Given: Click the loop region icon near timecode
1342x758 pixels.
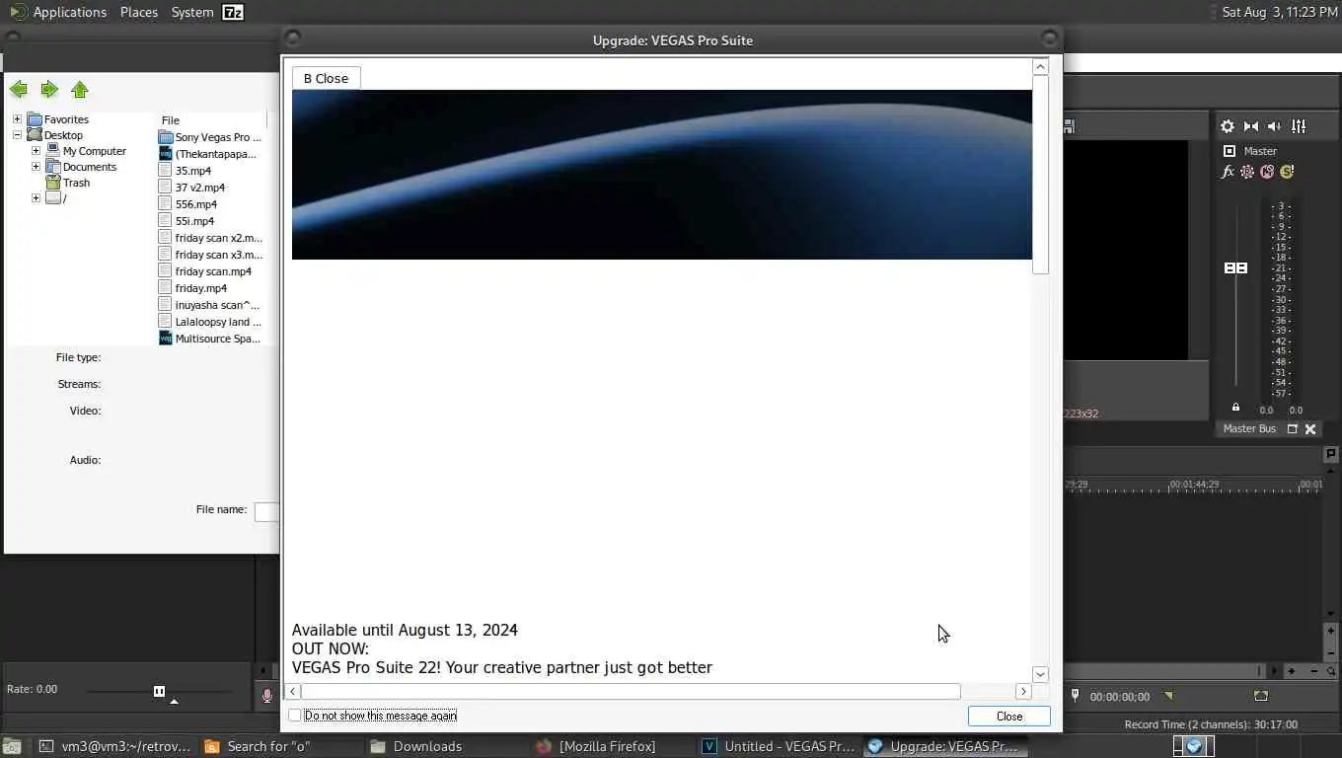Looking at the screenshot, I should 1261,696.
